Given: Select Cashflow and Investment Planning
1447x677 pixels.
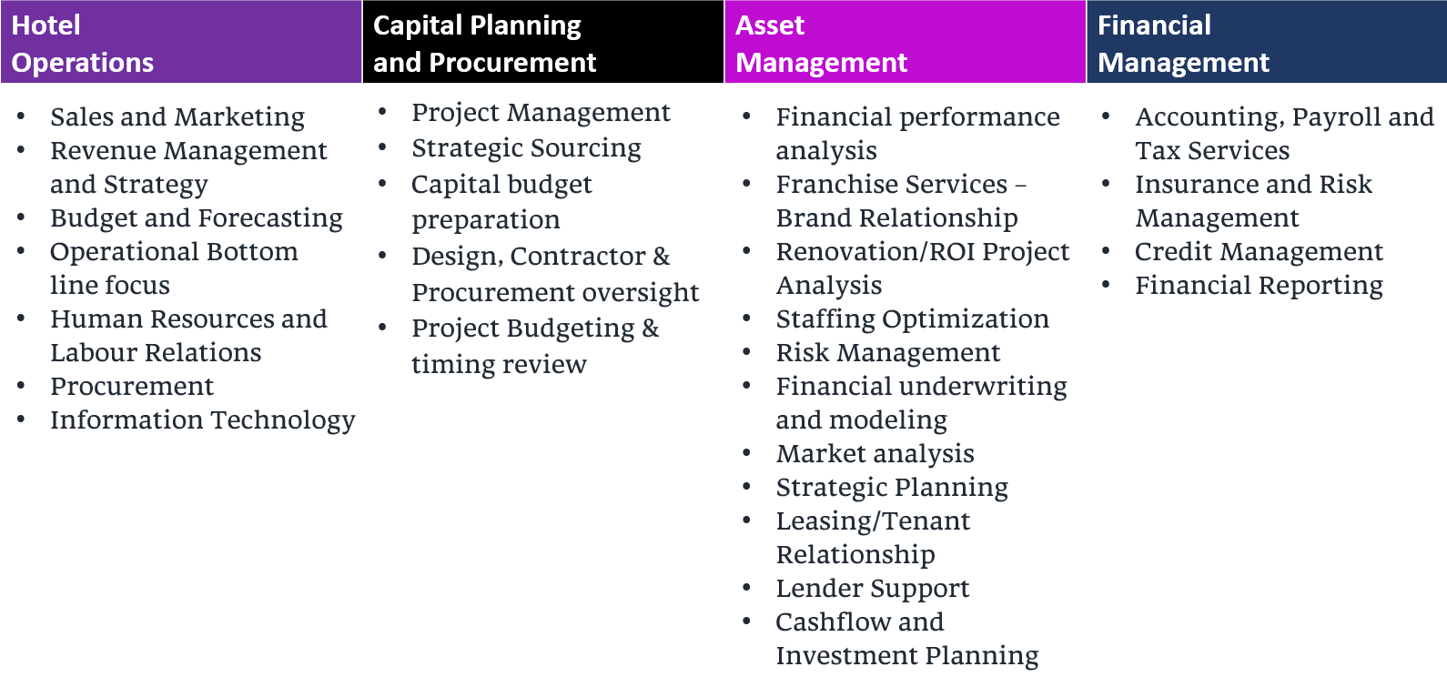Looking at the screenshot, I should 906,639.
